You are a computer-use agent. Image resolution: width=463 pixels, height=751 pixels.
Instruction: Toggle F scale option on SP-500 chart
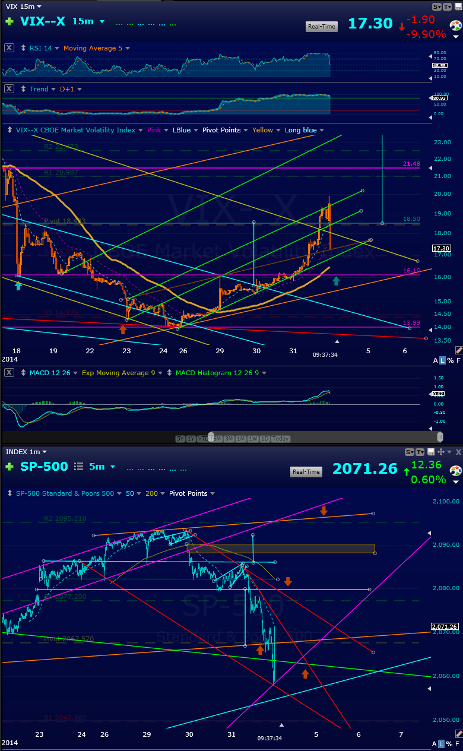(x=458, y=744)
